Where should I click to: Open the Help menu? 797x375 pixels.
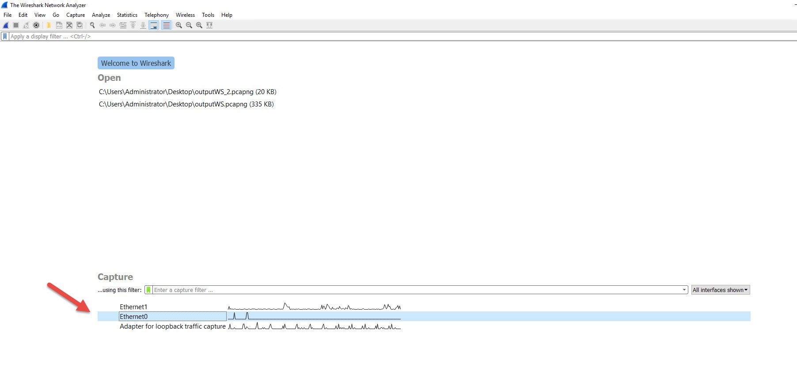(x=227, y=15)
